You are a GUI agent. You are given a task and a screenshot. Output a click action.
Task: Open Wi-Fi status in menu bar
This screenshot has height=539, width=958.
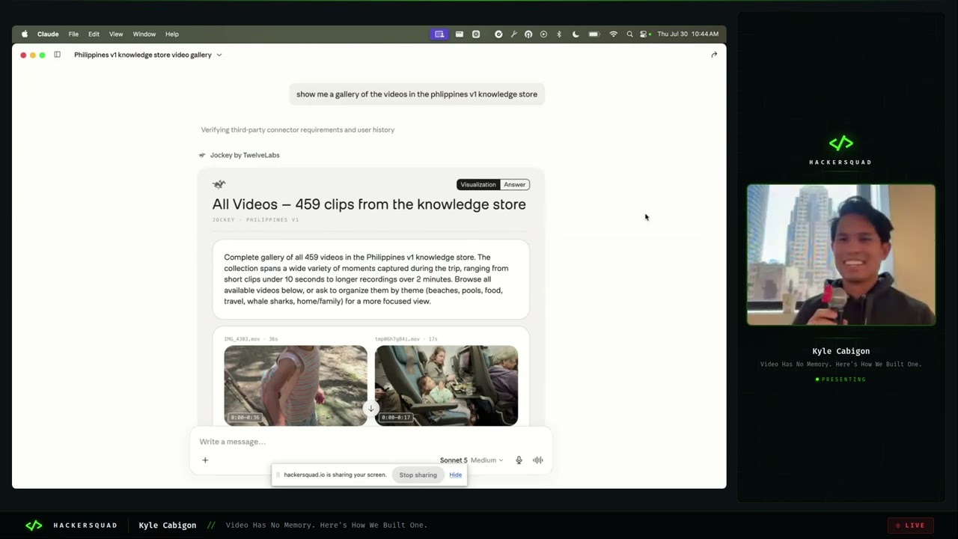point(614,34)
